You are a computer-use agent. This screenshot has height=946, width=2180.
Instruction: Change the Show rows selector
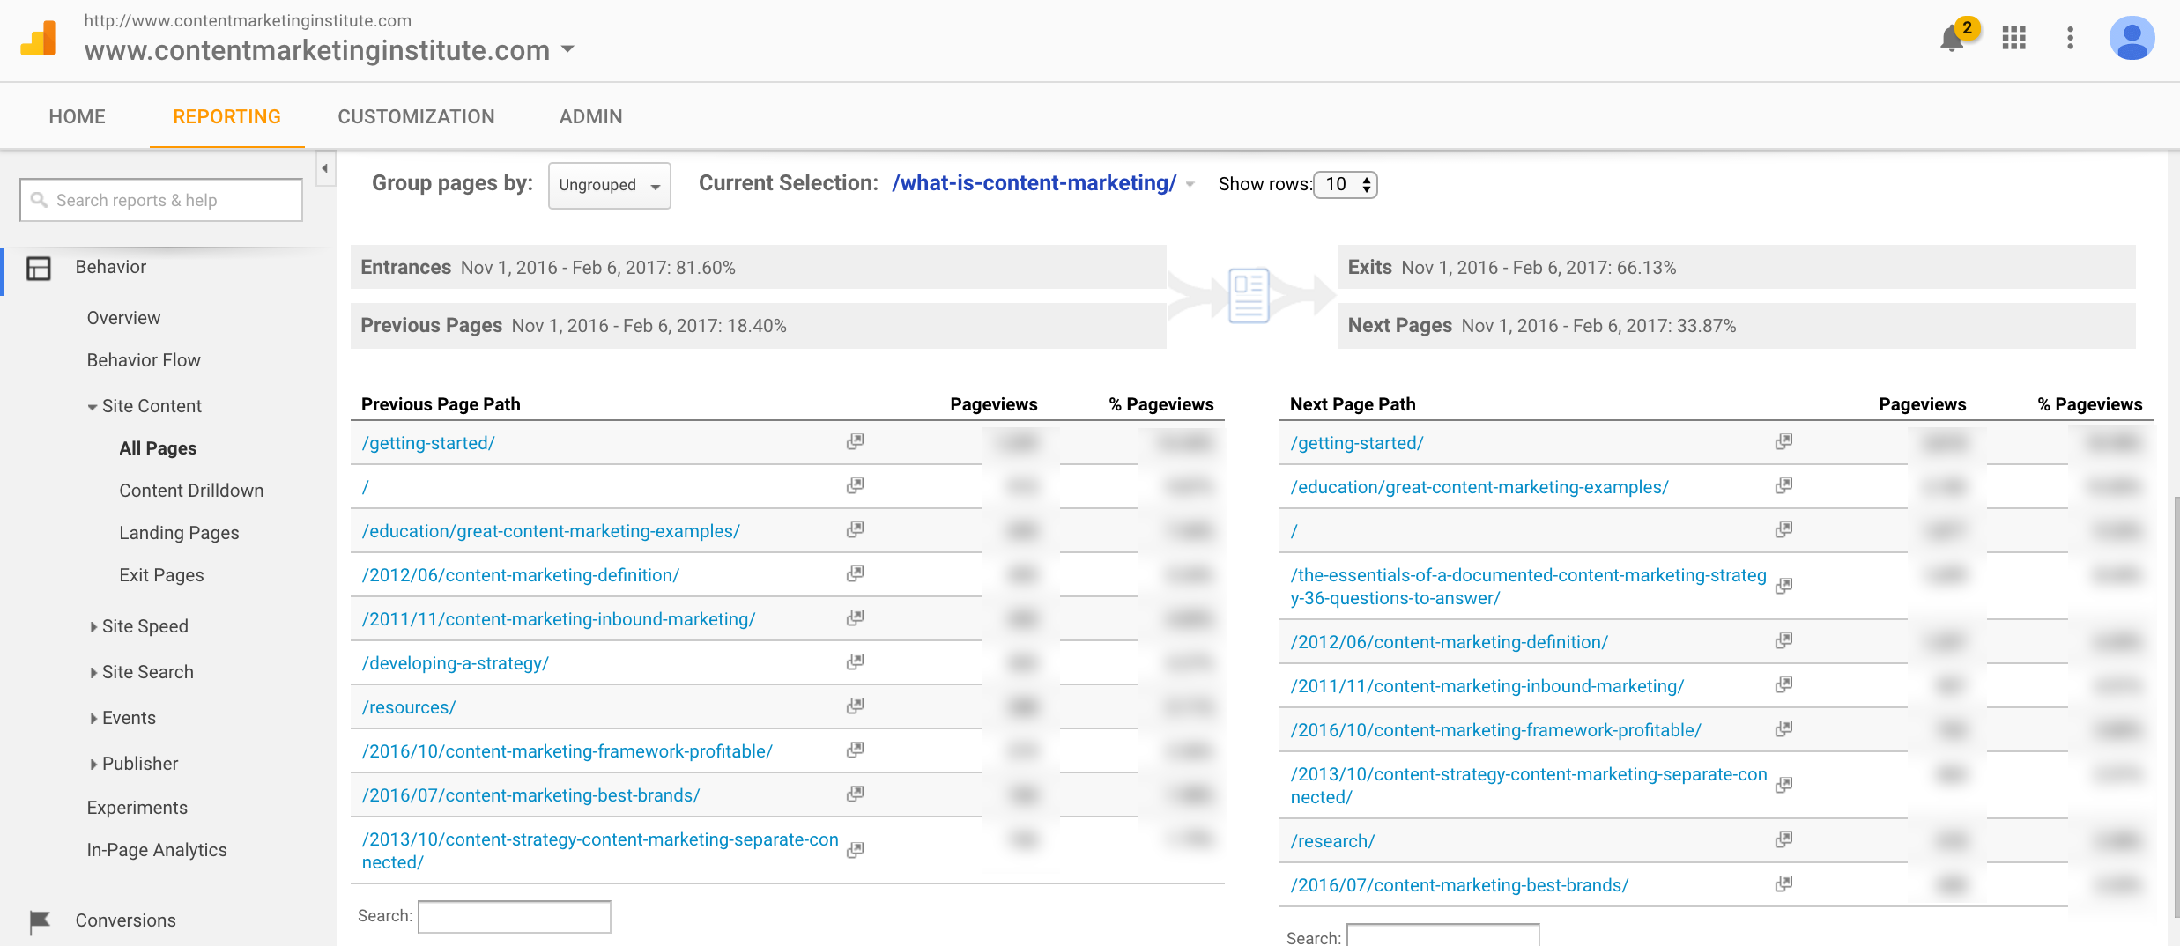[1345, 184]
